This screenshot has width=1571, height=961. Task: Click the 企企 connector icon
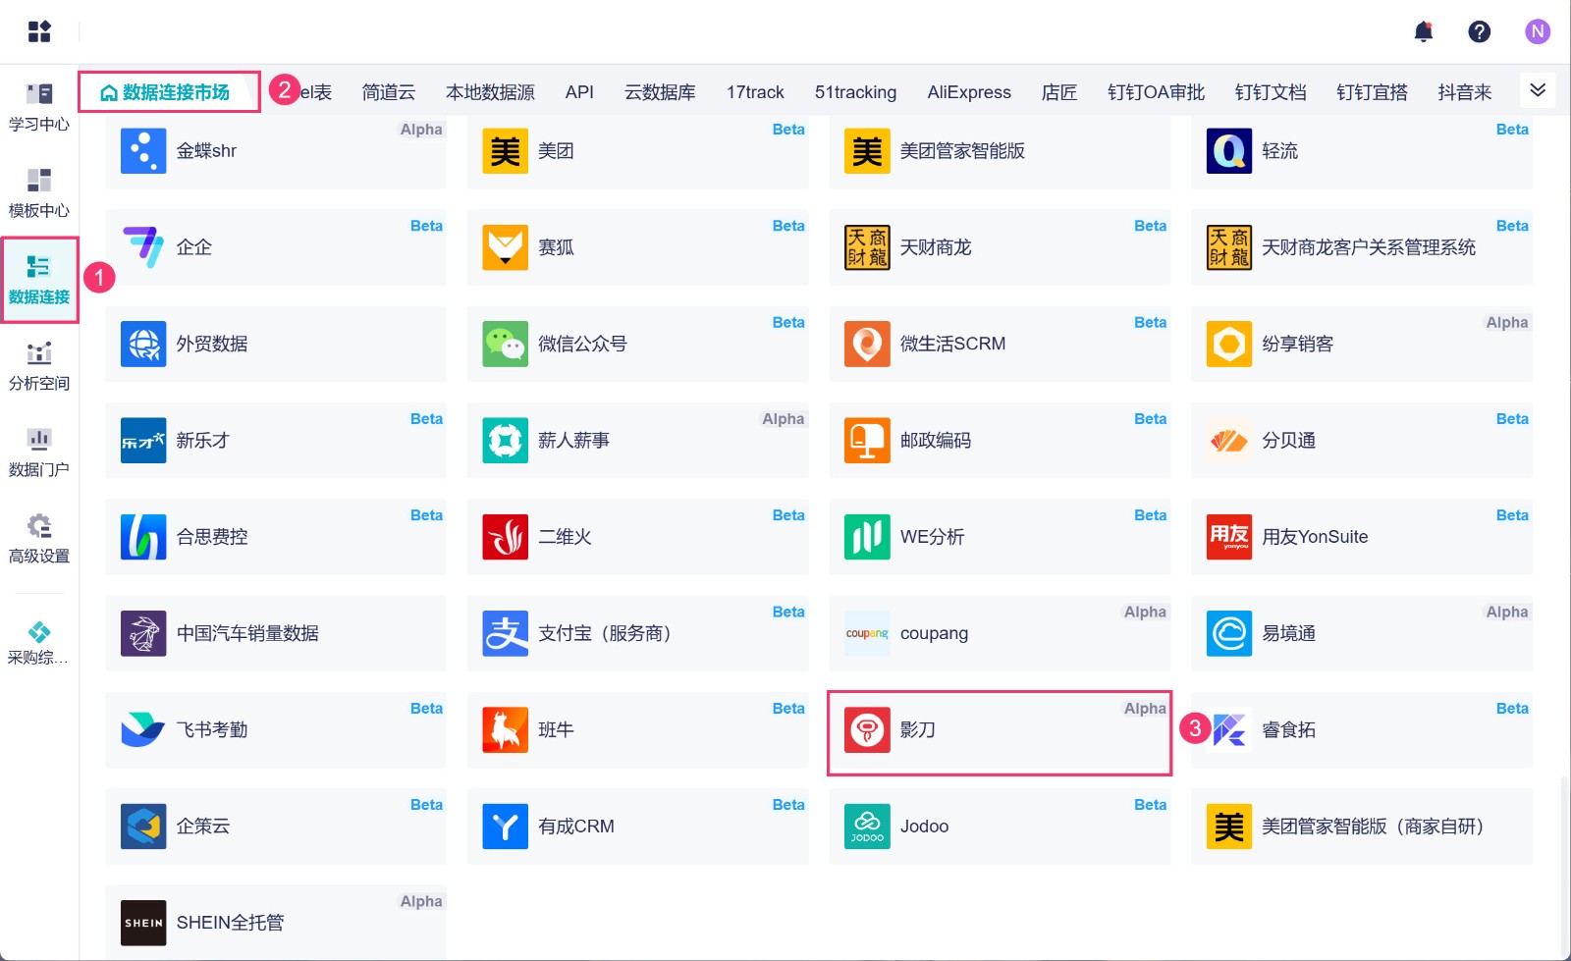pos(143,247)
